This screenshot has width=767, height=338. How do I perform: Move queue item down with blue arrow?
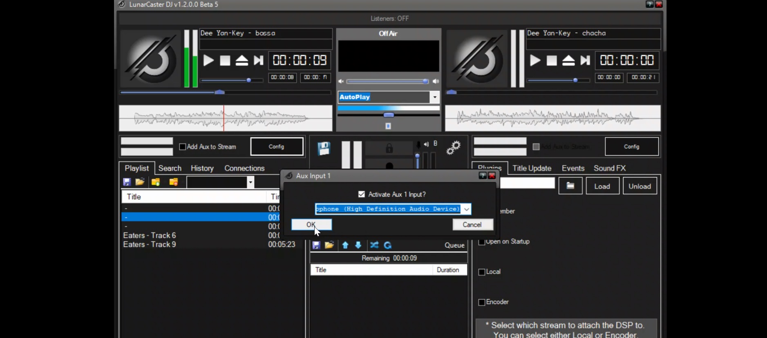pyautogui.click(x=358, y=245)
